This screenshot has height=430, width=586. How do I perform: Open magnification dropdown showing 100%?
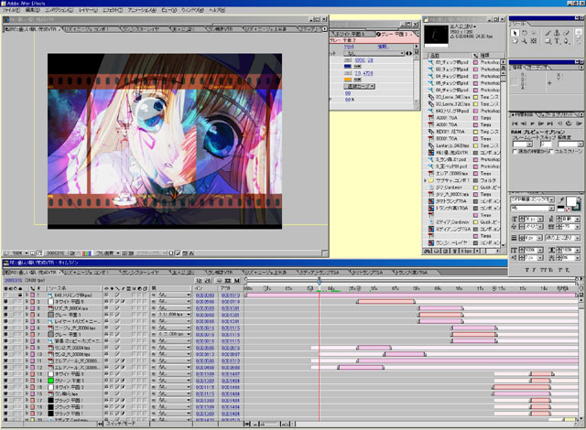point(19,253)
